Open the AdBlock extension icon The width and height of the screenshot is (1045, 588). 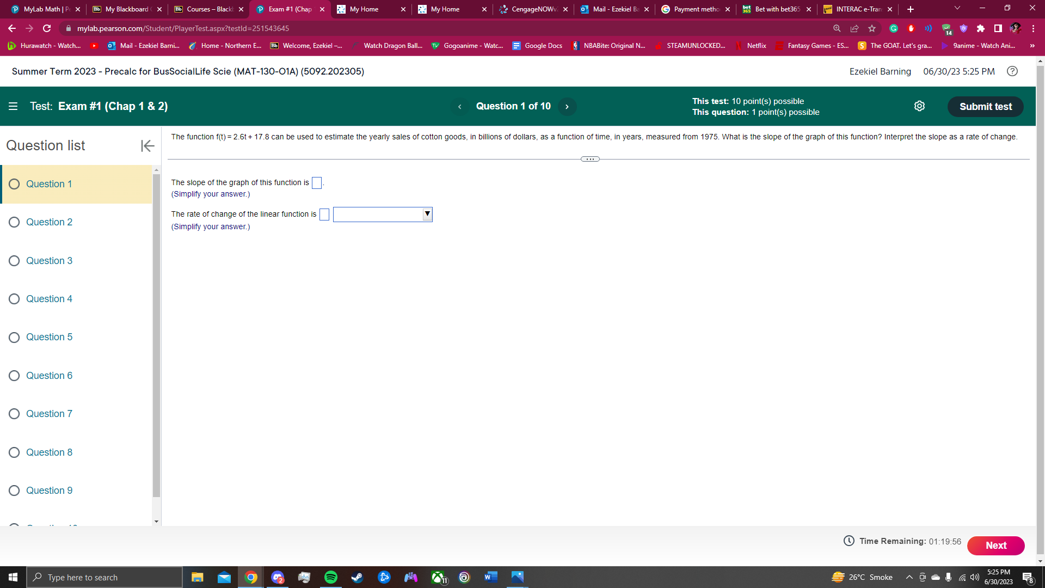point(911,28)
